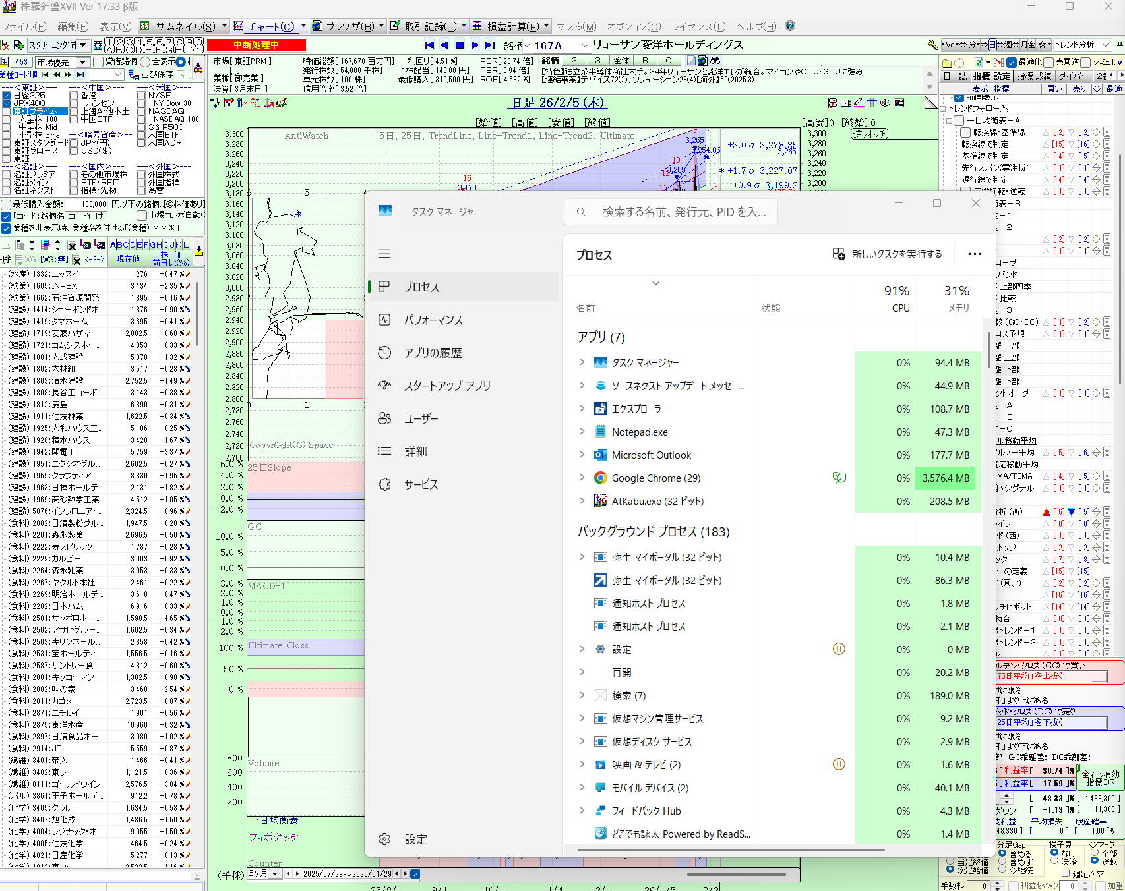The image size is (1125, 891).
Task: Enable the 貸借銘柄 checkbox
Action: 99,62
